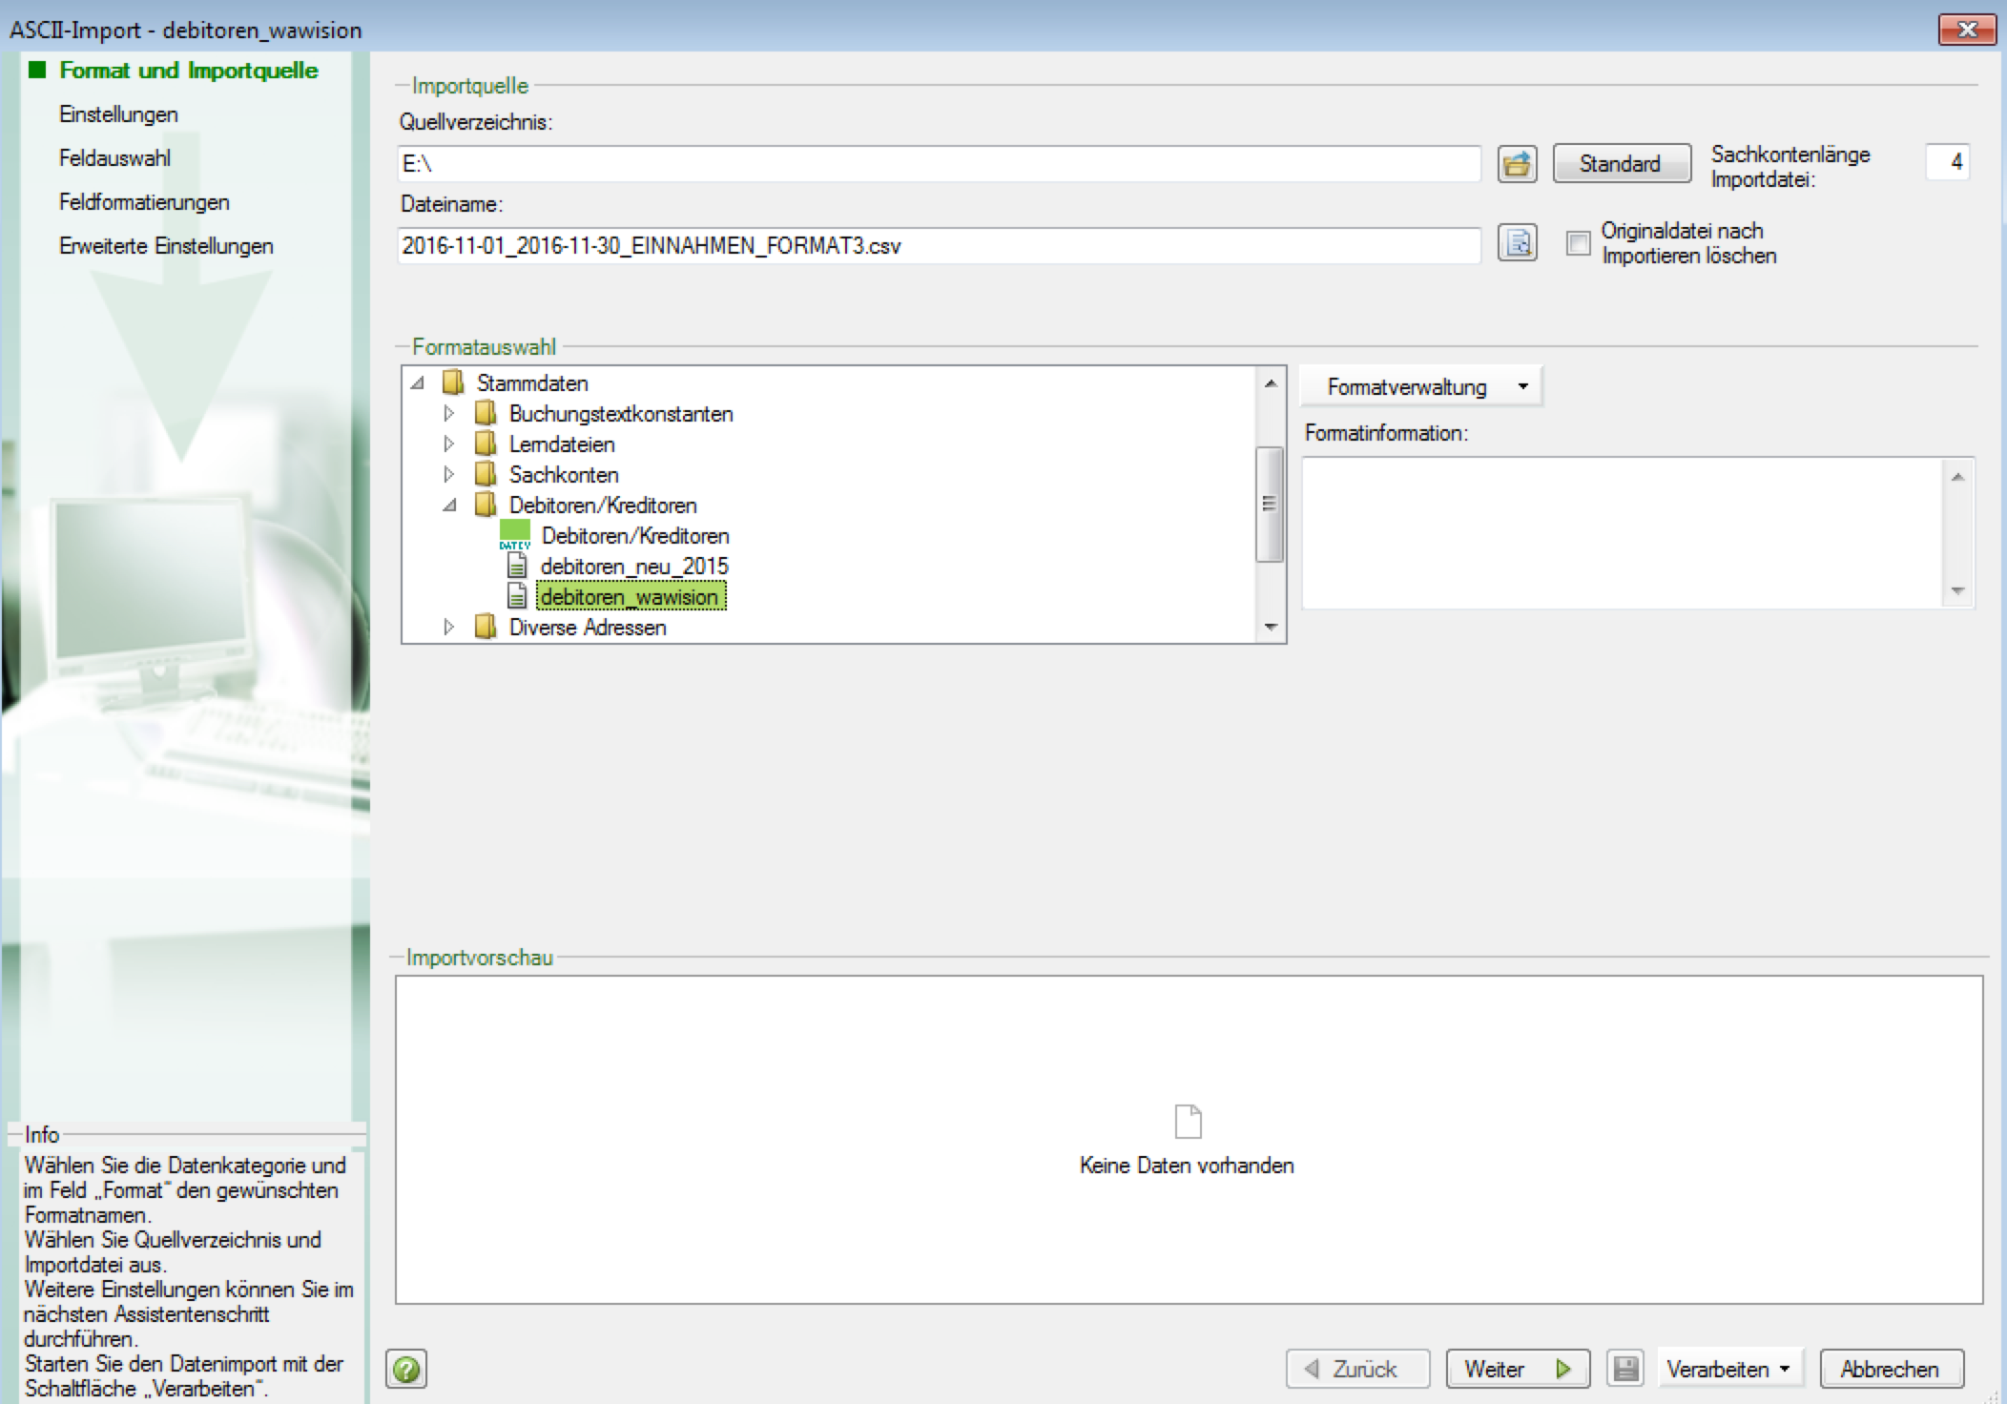
Task: Go to the Einstellungen wizard step
Action: click(118, 114)
